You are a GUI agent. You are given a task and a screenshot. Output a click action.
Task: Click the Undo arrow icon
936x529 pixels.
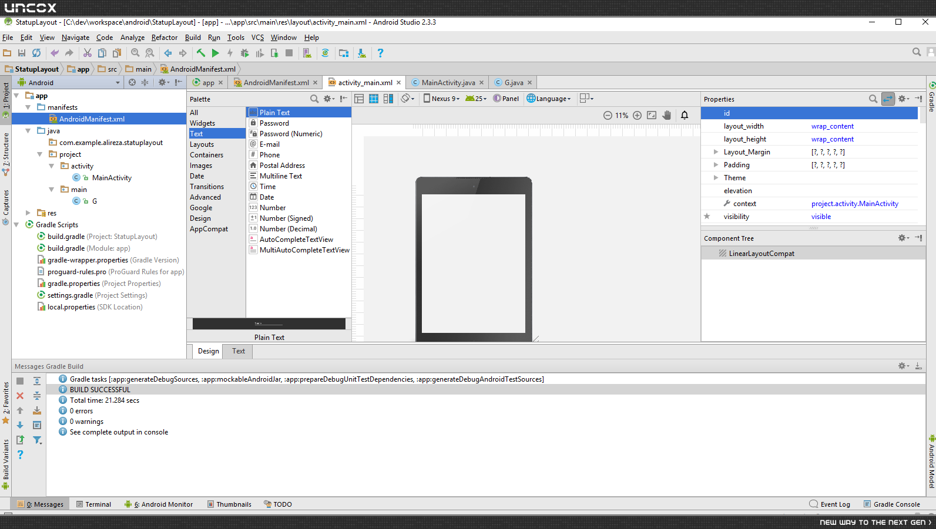click(x=55, y=53)
